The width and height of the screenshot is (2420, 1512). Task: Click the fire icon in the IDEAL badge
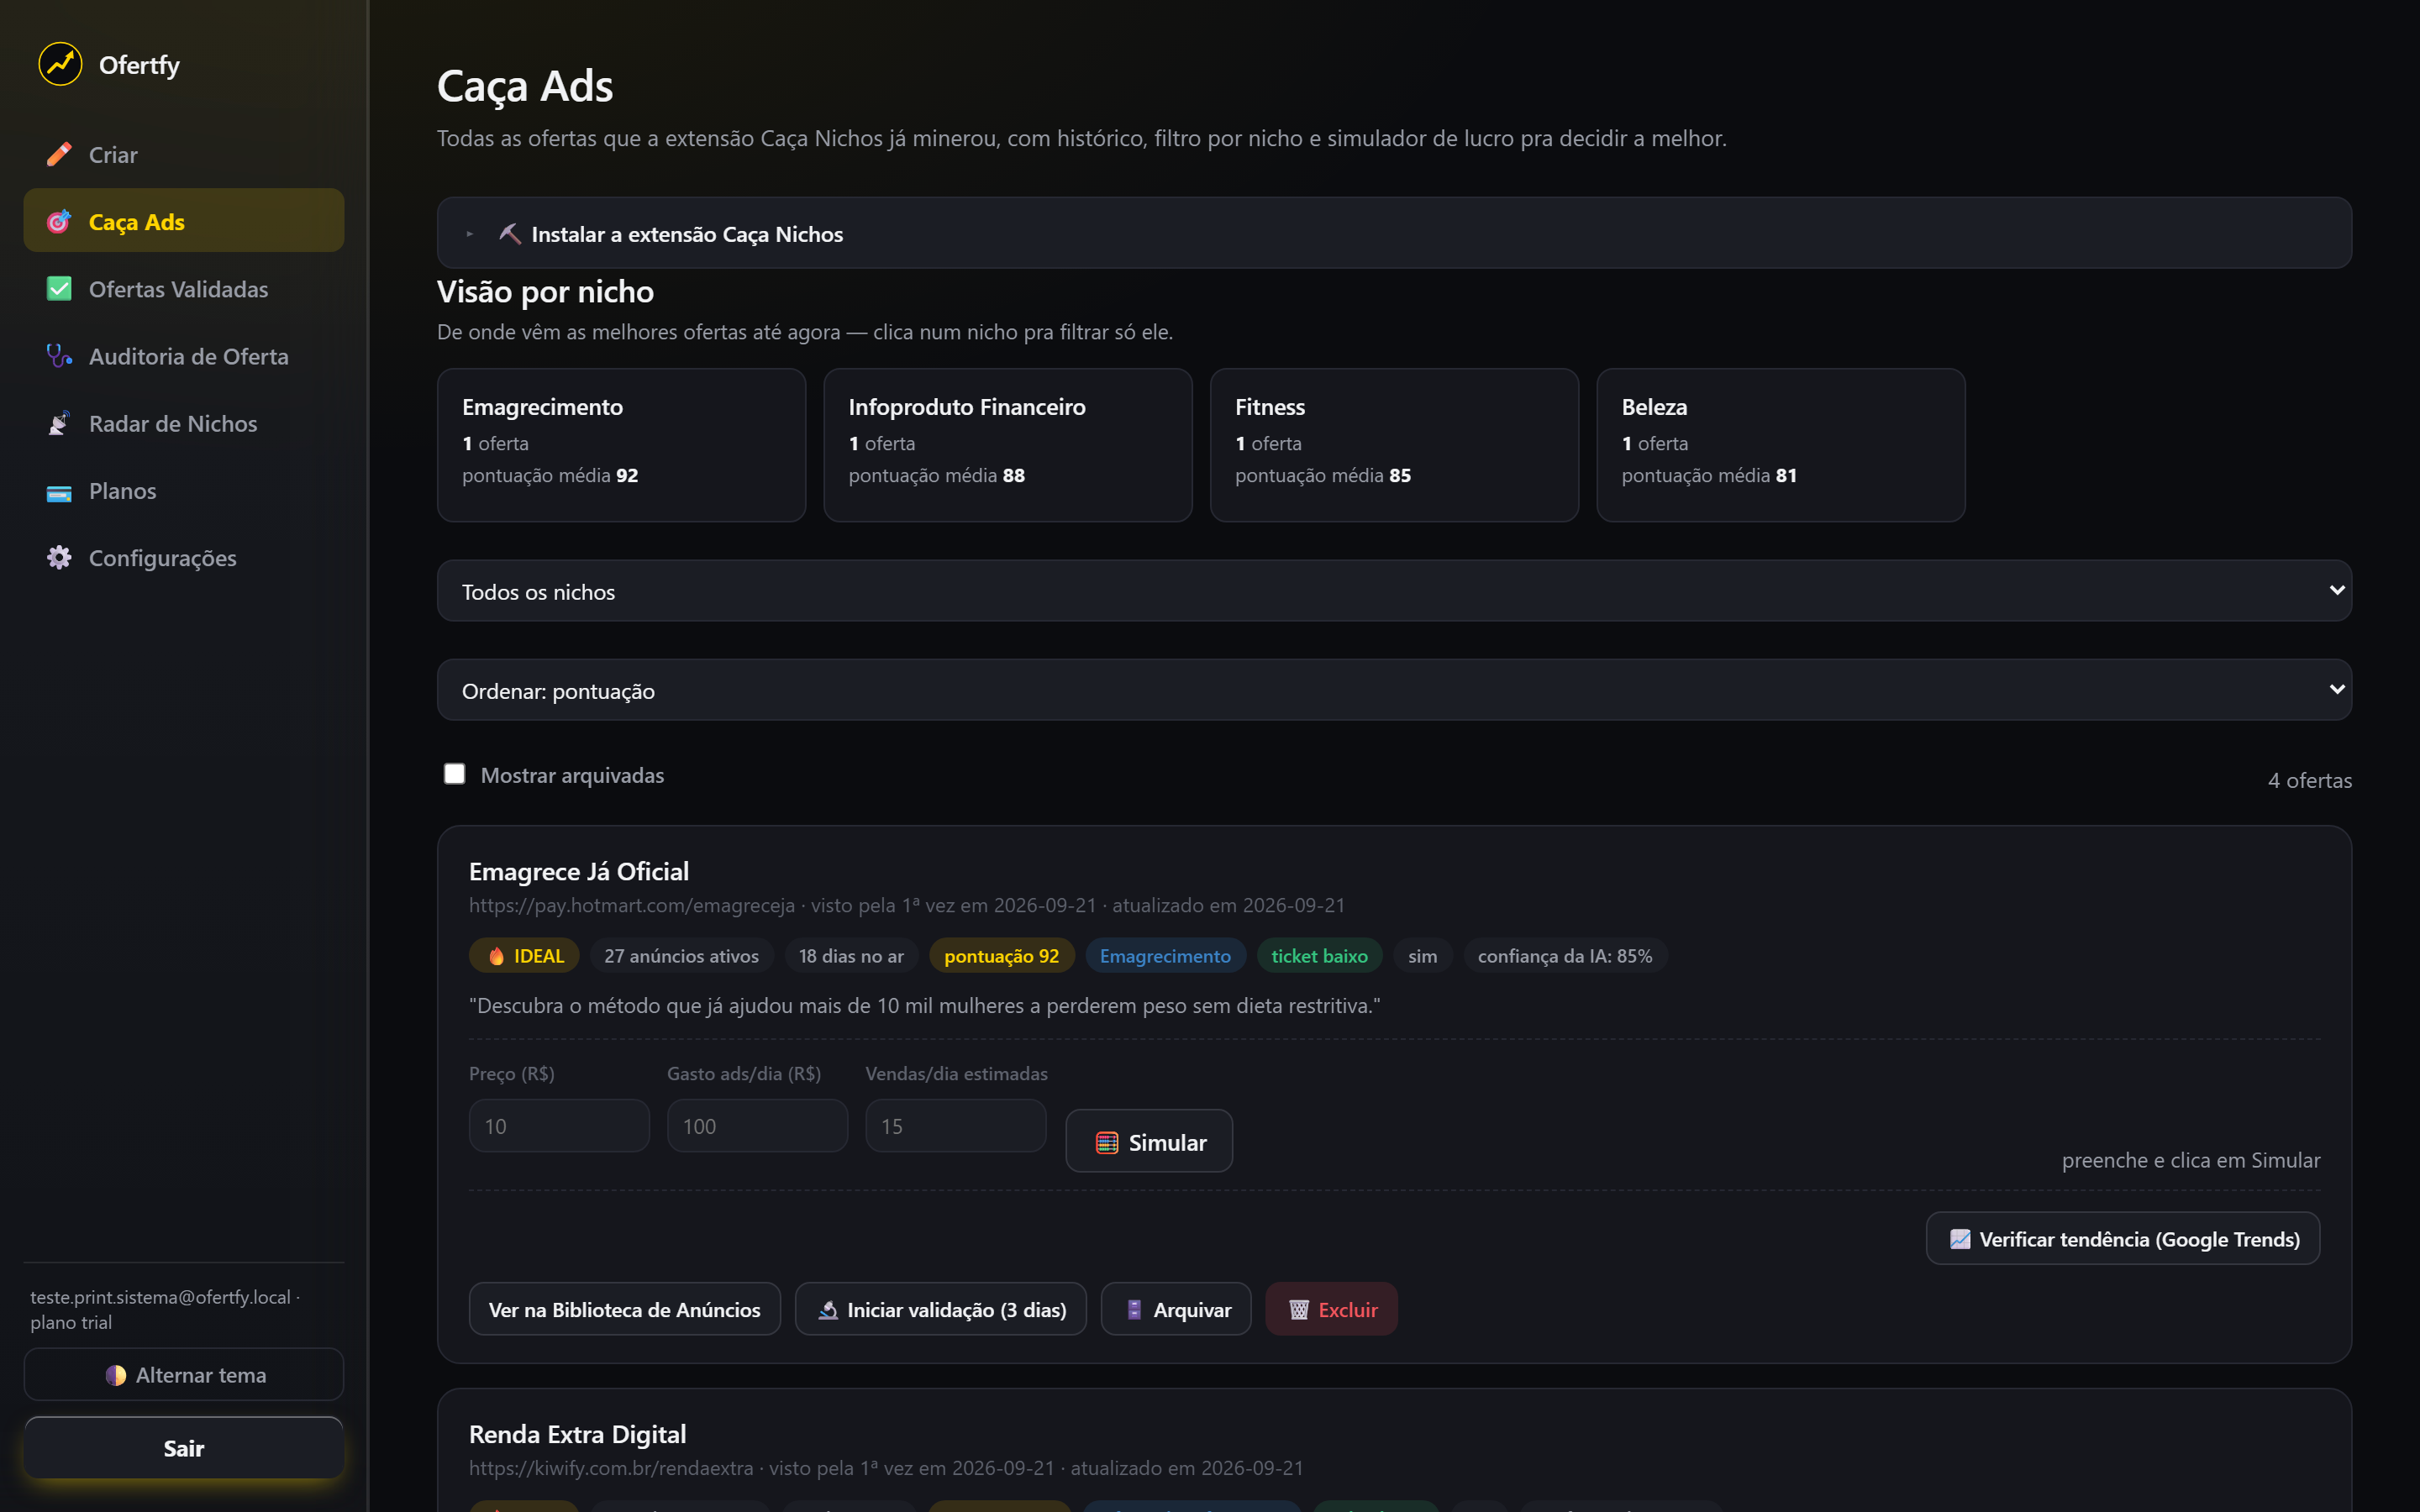click(497, 955)
